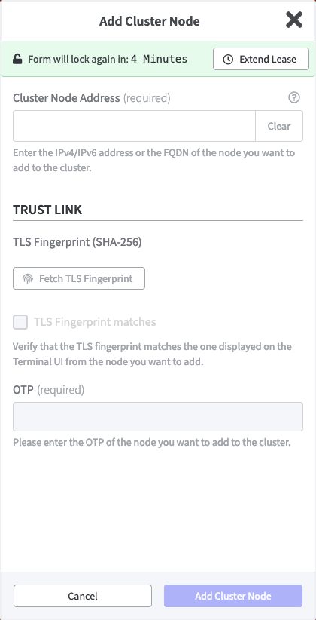Click the OTP field label
Viewport: 316px width, 620px height.
click(x=23, y=390)
